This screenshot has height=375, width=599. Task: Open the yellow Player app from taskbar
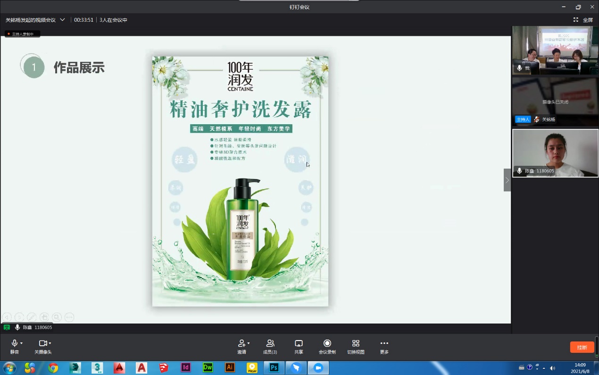click(x=252, y=367)
